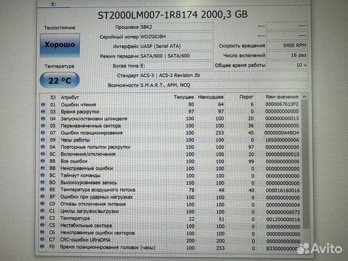Click the status dot for Часы работы
Image resolution: width=348 pixels, height=261 pixels.
point(43,140)
